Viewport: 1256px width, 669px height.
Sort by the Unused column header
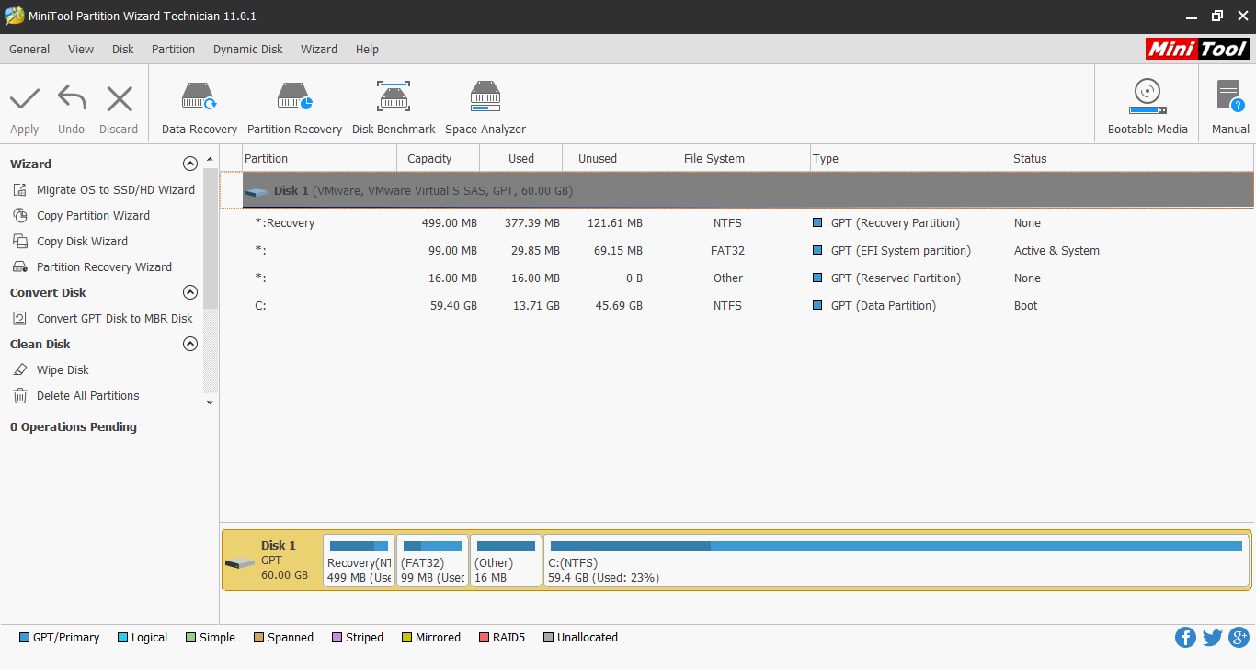point(603,158)
